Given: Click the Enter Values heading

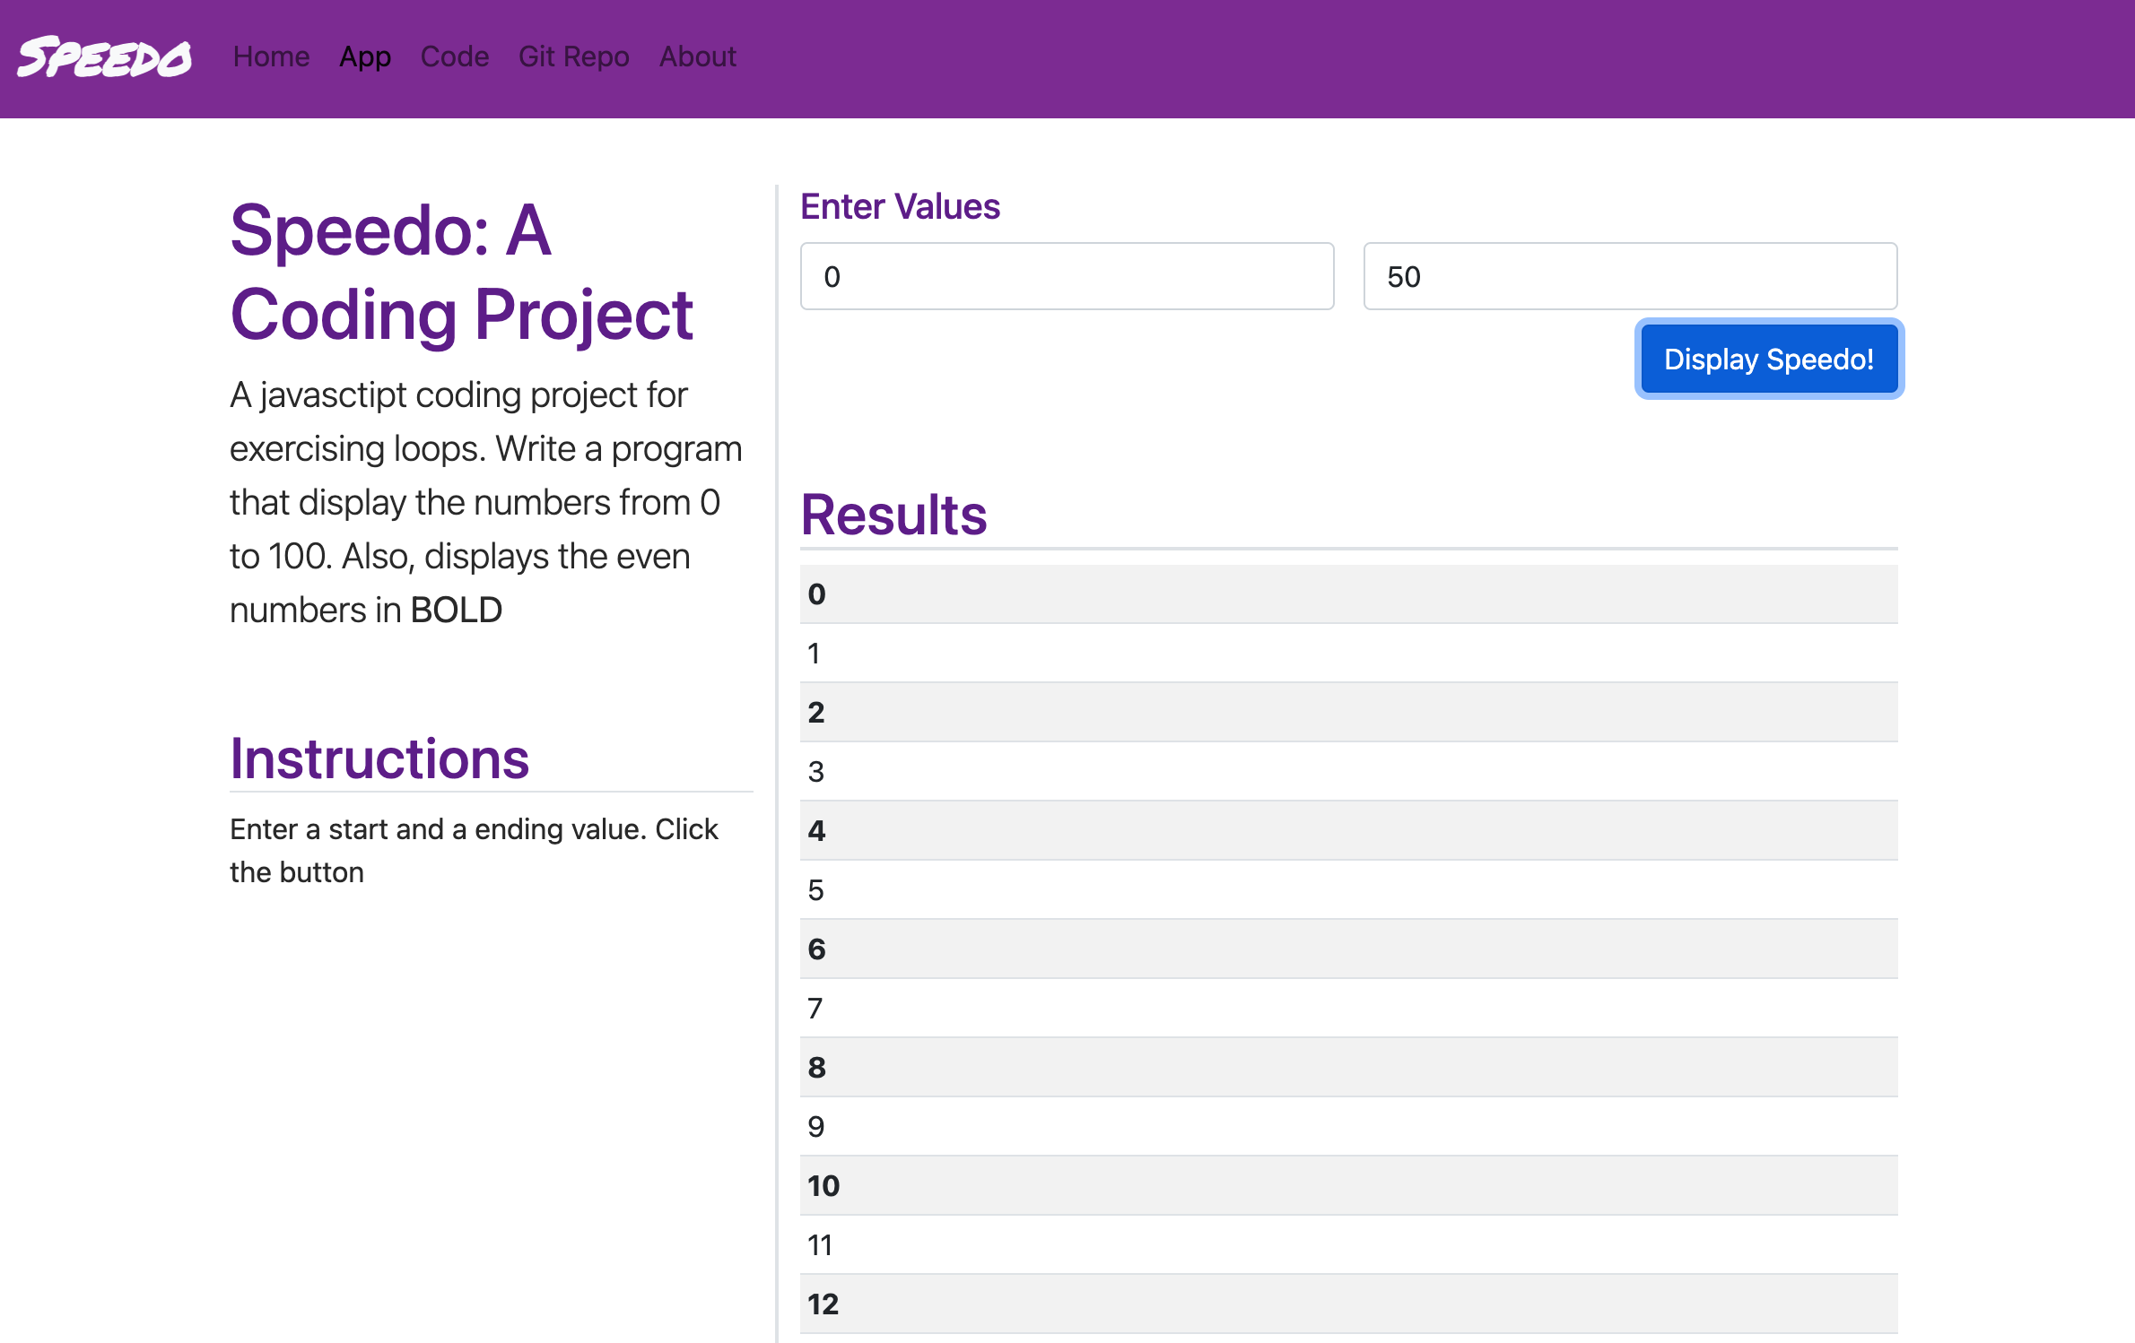Looking at the screenshot, I should [x=900, y=206].
